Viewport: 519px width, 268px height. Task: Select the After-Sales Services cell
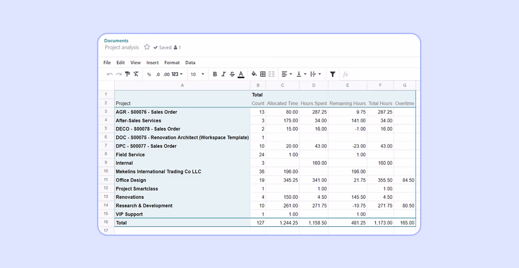[x=183, y=120]
